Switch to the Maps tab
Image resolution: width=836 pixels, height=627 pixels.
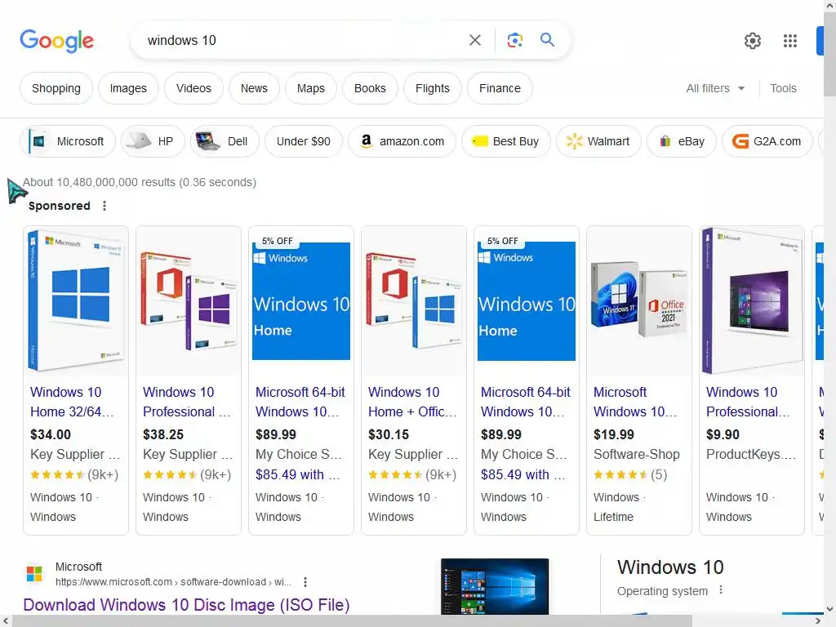pos(311,88)
